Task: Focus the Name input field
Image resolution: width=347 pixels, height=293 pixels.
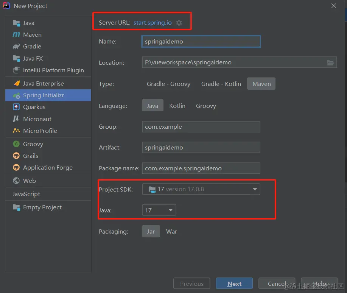Action: (x=201, y=41)
